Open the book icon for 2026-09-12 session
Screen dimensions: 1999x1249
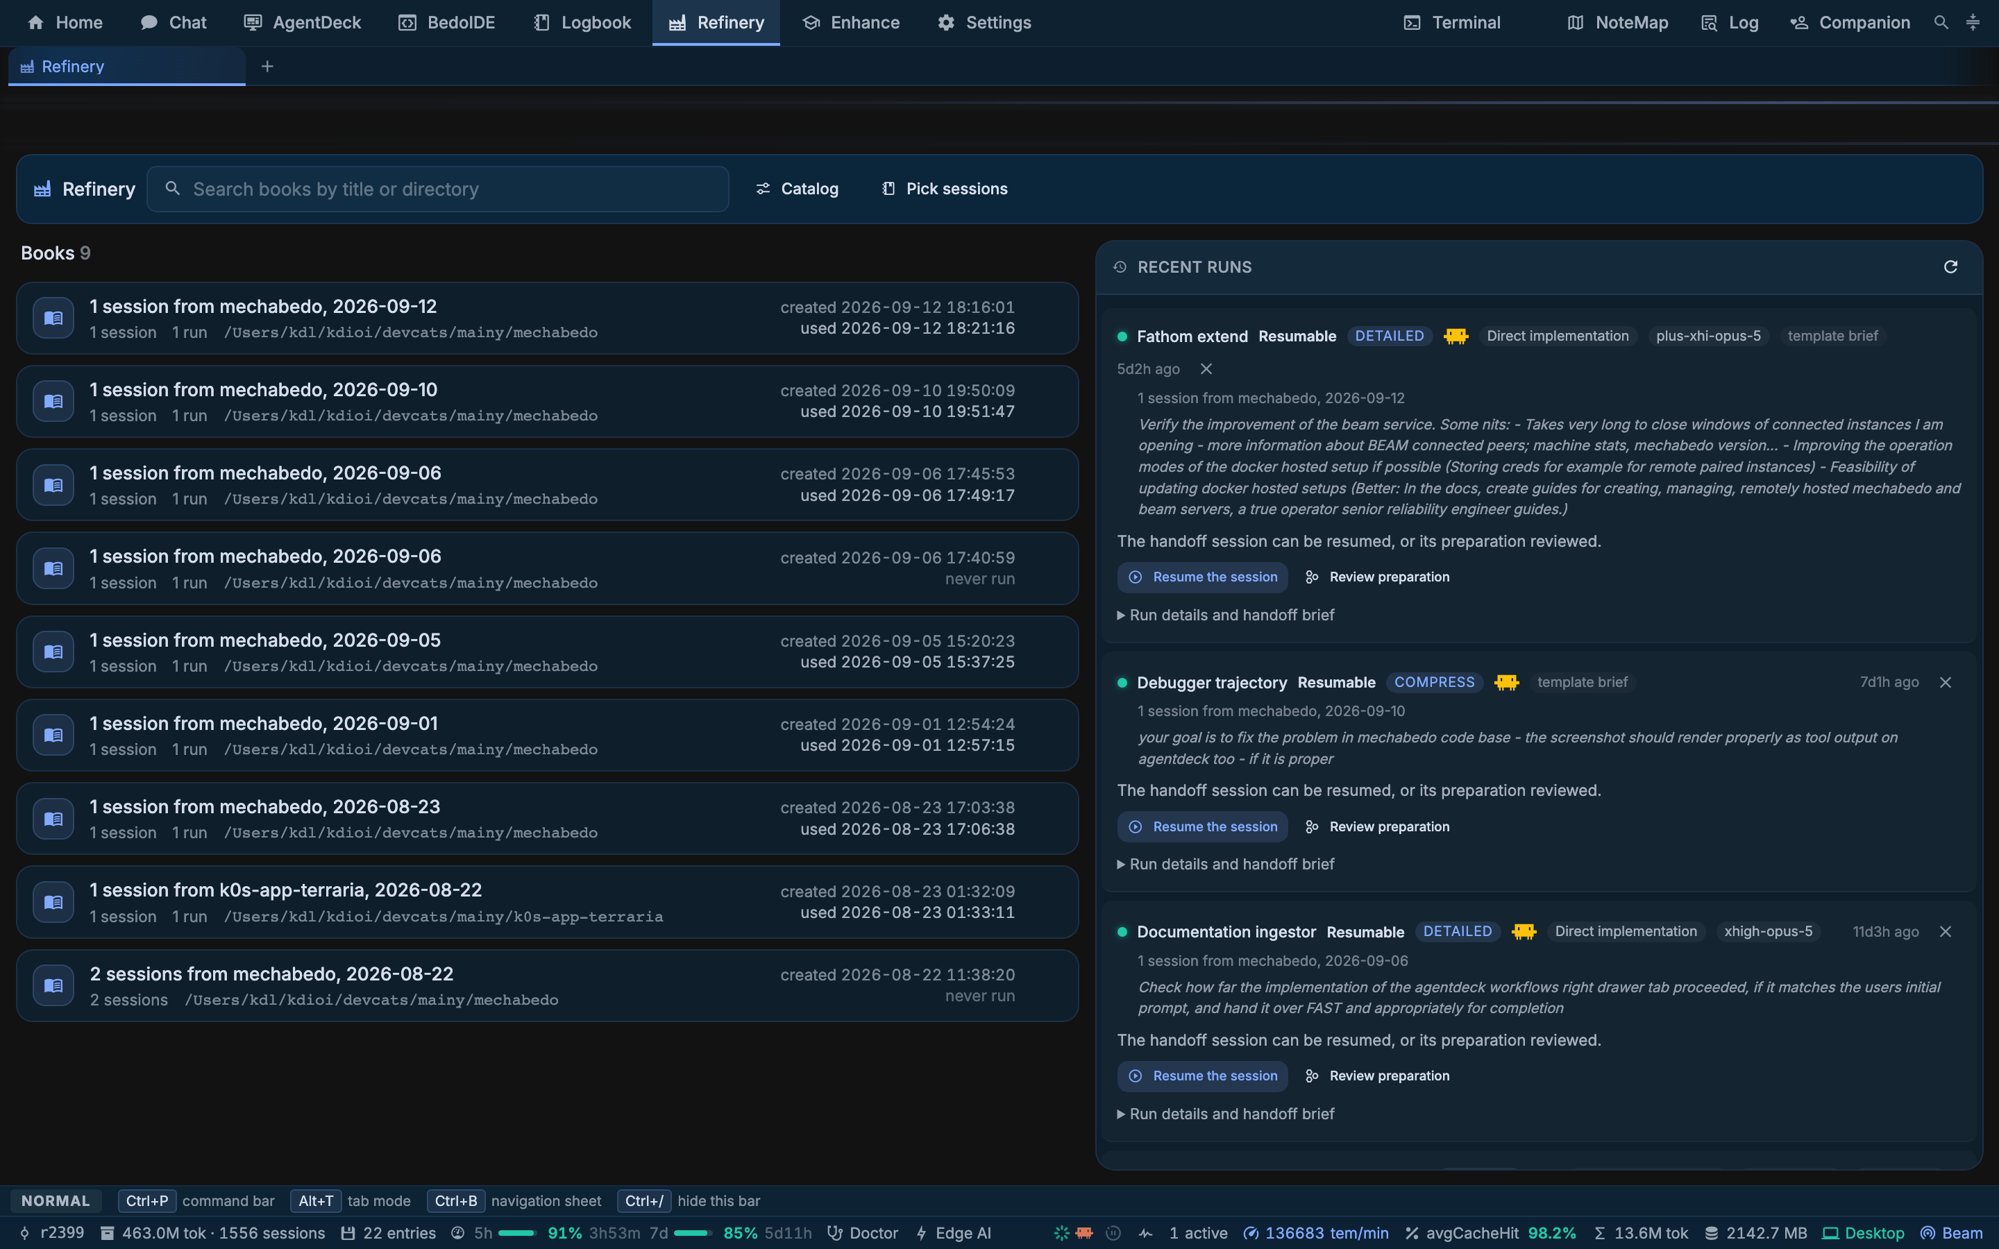(53, 318)
